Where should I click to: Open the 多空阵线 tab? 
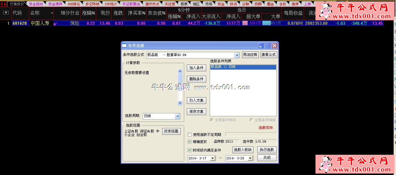point(92,4)
